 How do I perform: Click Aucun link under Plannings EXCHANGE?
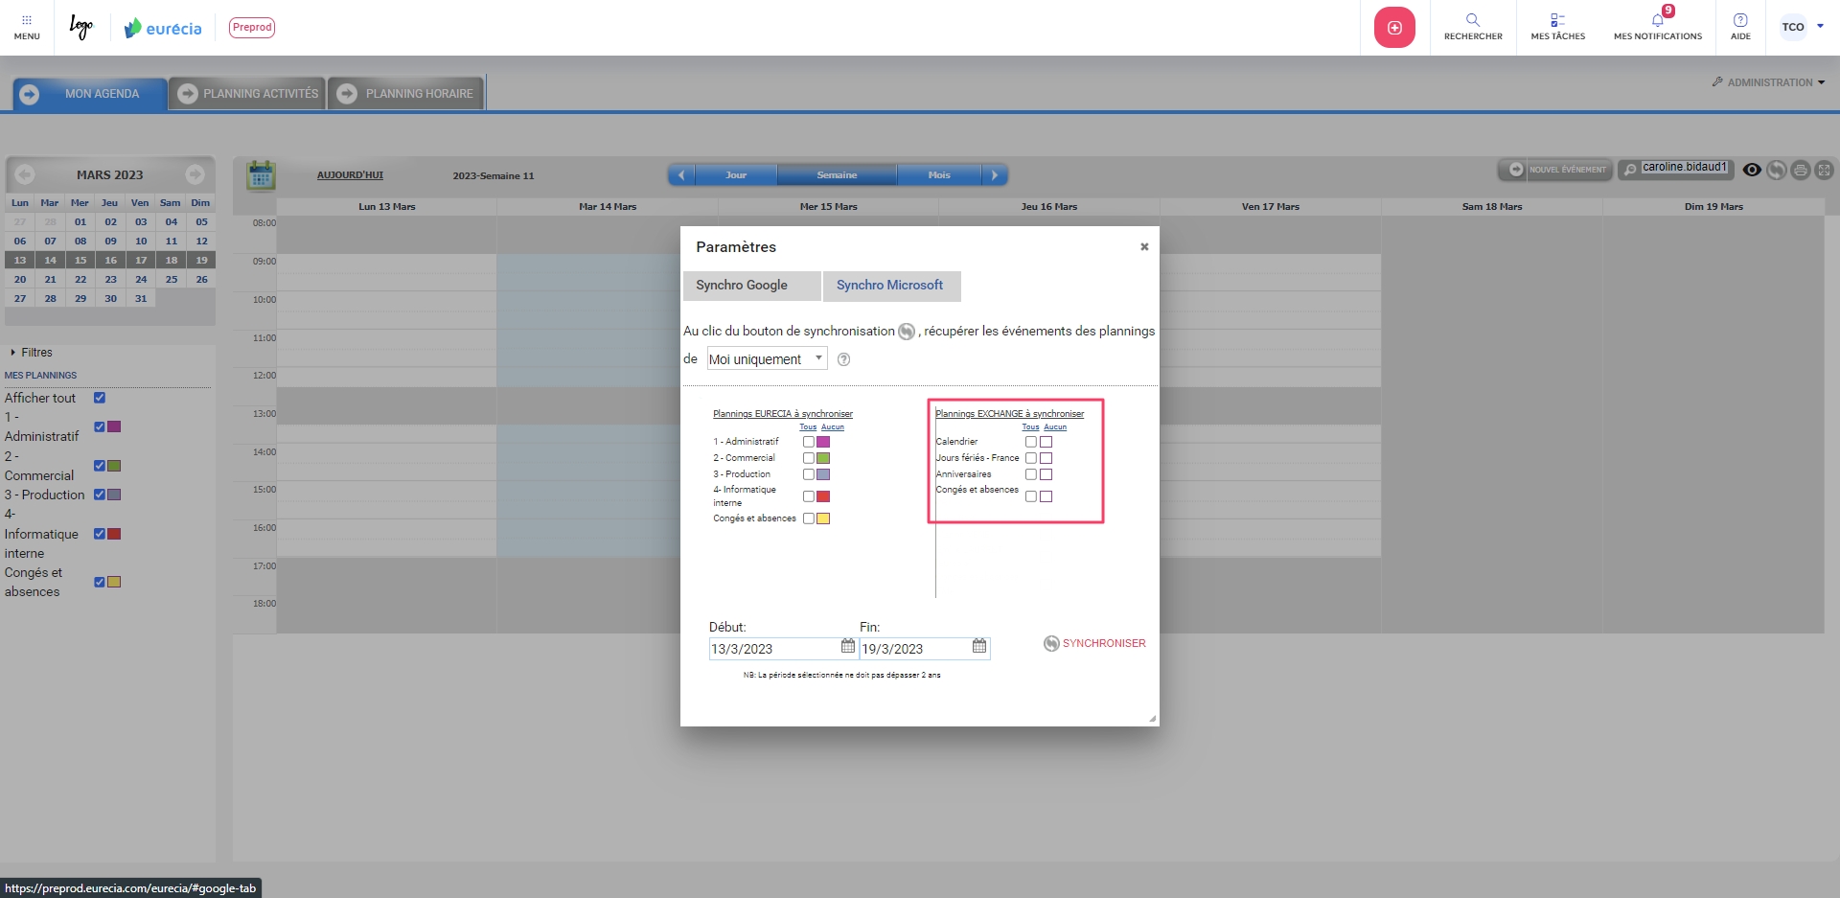tap(1055, 427)
